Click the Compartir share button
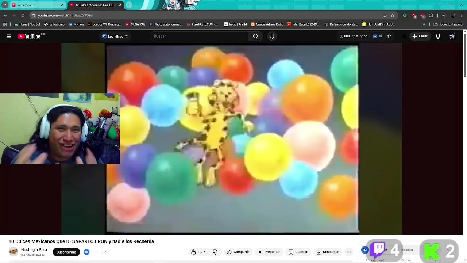467x263 pixels. pyautogui.click(x=238, y=252)
